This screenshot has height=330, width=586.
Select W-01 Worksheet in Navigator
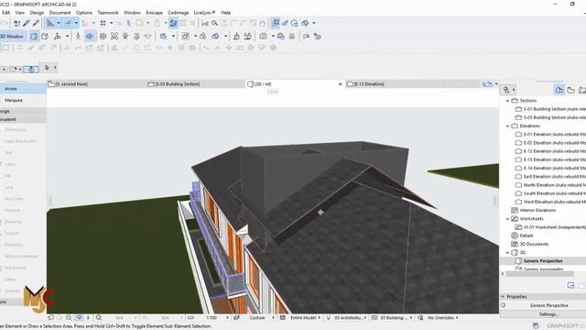point(550,227)
